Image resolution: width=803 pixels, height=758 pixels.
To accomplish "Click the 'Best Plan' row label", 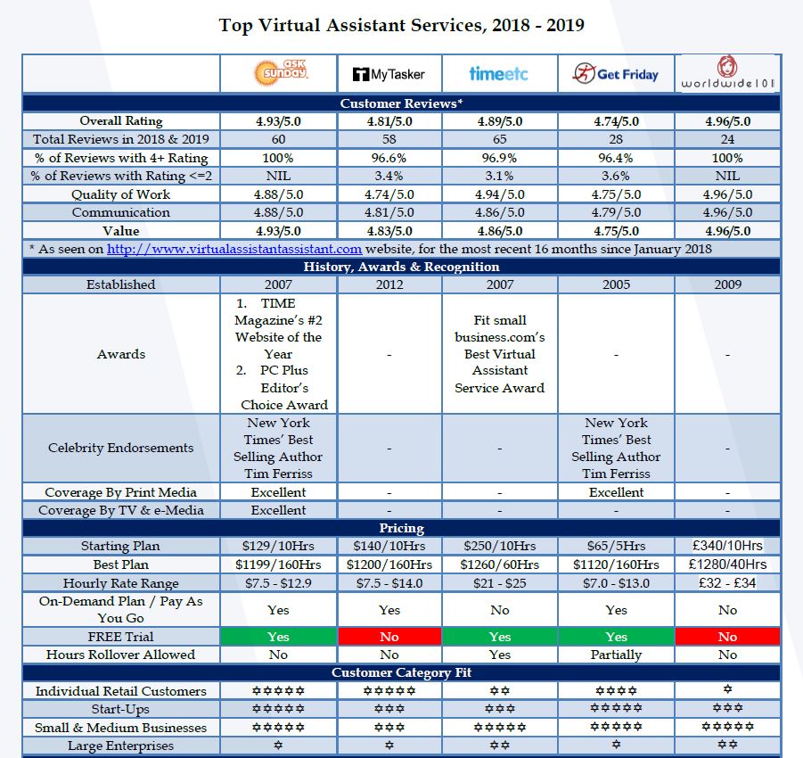I will pos(121,564).
